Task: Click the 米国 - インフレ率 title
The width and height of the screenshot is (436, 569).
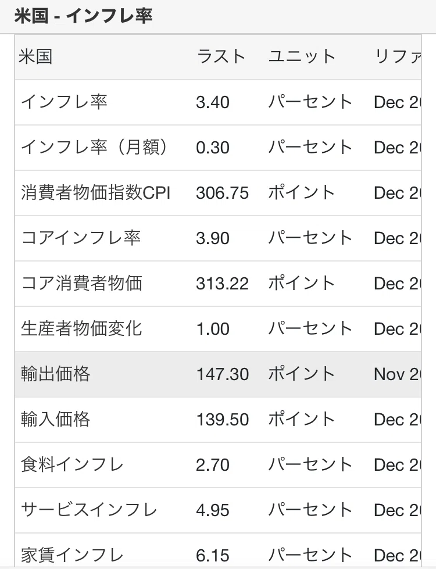Action: click(x=84, y=16)
